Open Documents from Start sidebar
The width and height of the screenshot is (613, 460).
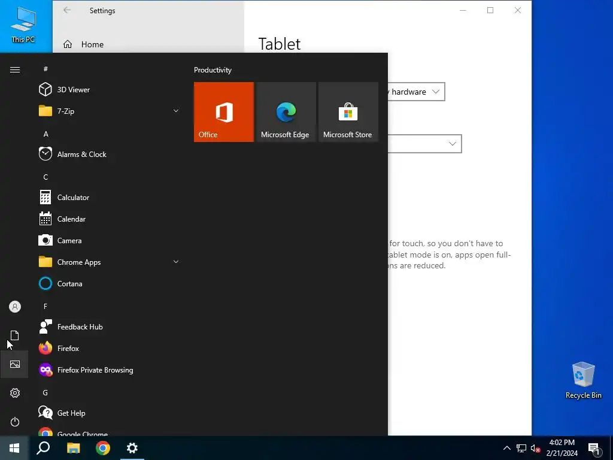click(x=15, y=335)
